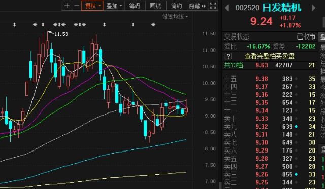Click summary volume 42707
Screen dimensions: 325x189
pos(284,65)
